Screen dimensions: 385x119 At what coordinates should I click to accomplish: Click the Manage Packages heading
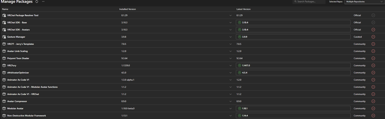tap(17, 2)
